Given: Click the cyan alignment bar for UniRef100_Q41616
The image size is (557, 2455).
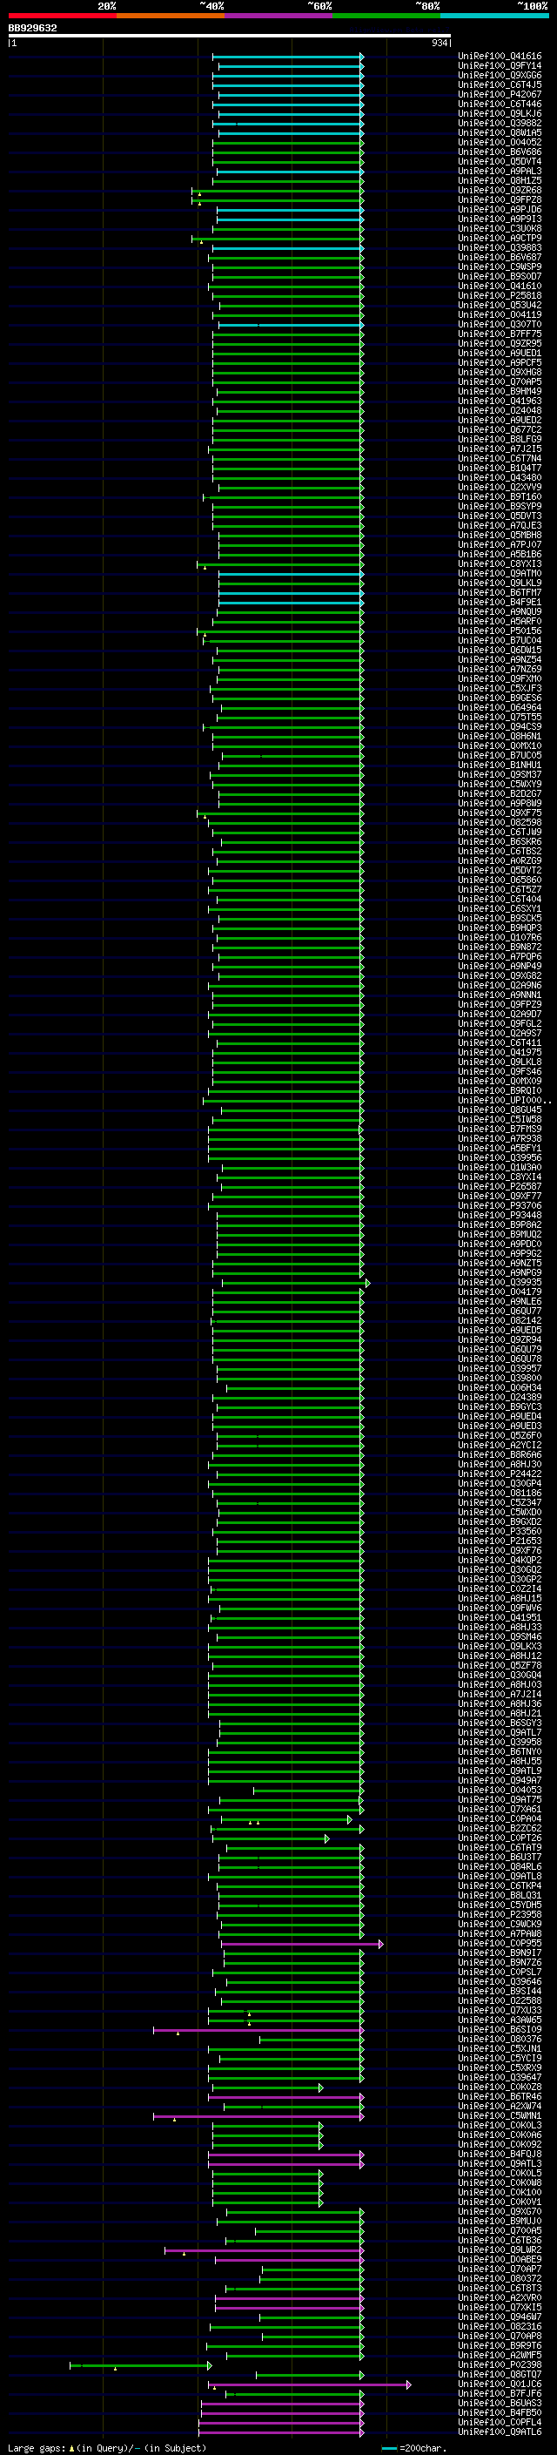Looking at the screenshot, I should [287, 57].
